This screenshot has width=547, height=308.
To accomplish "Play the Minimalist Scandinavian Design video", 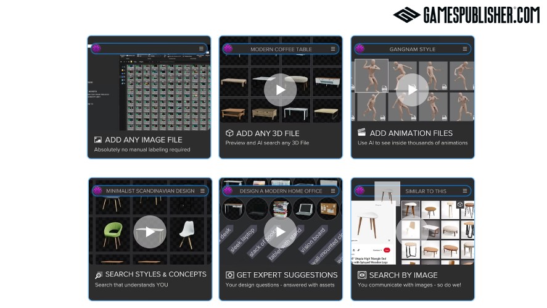I will point(150,232).
